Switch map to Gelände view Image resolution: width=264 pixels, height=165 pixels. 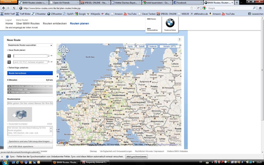pos(153,46)
